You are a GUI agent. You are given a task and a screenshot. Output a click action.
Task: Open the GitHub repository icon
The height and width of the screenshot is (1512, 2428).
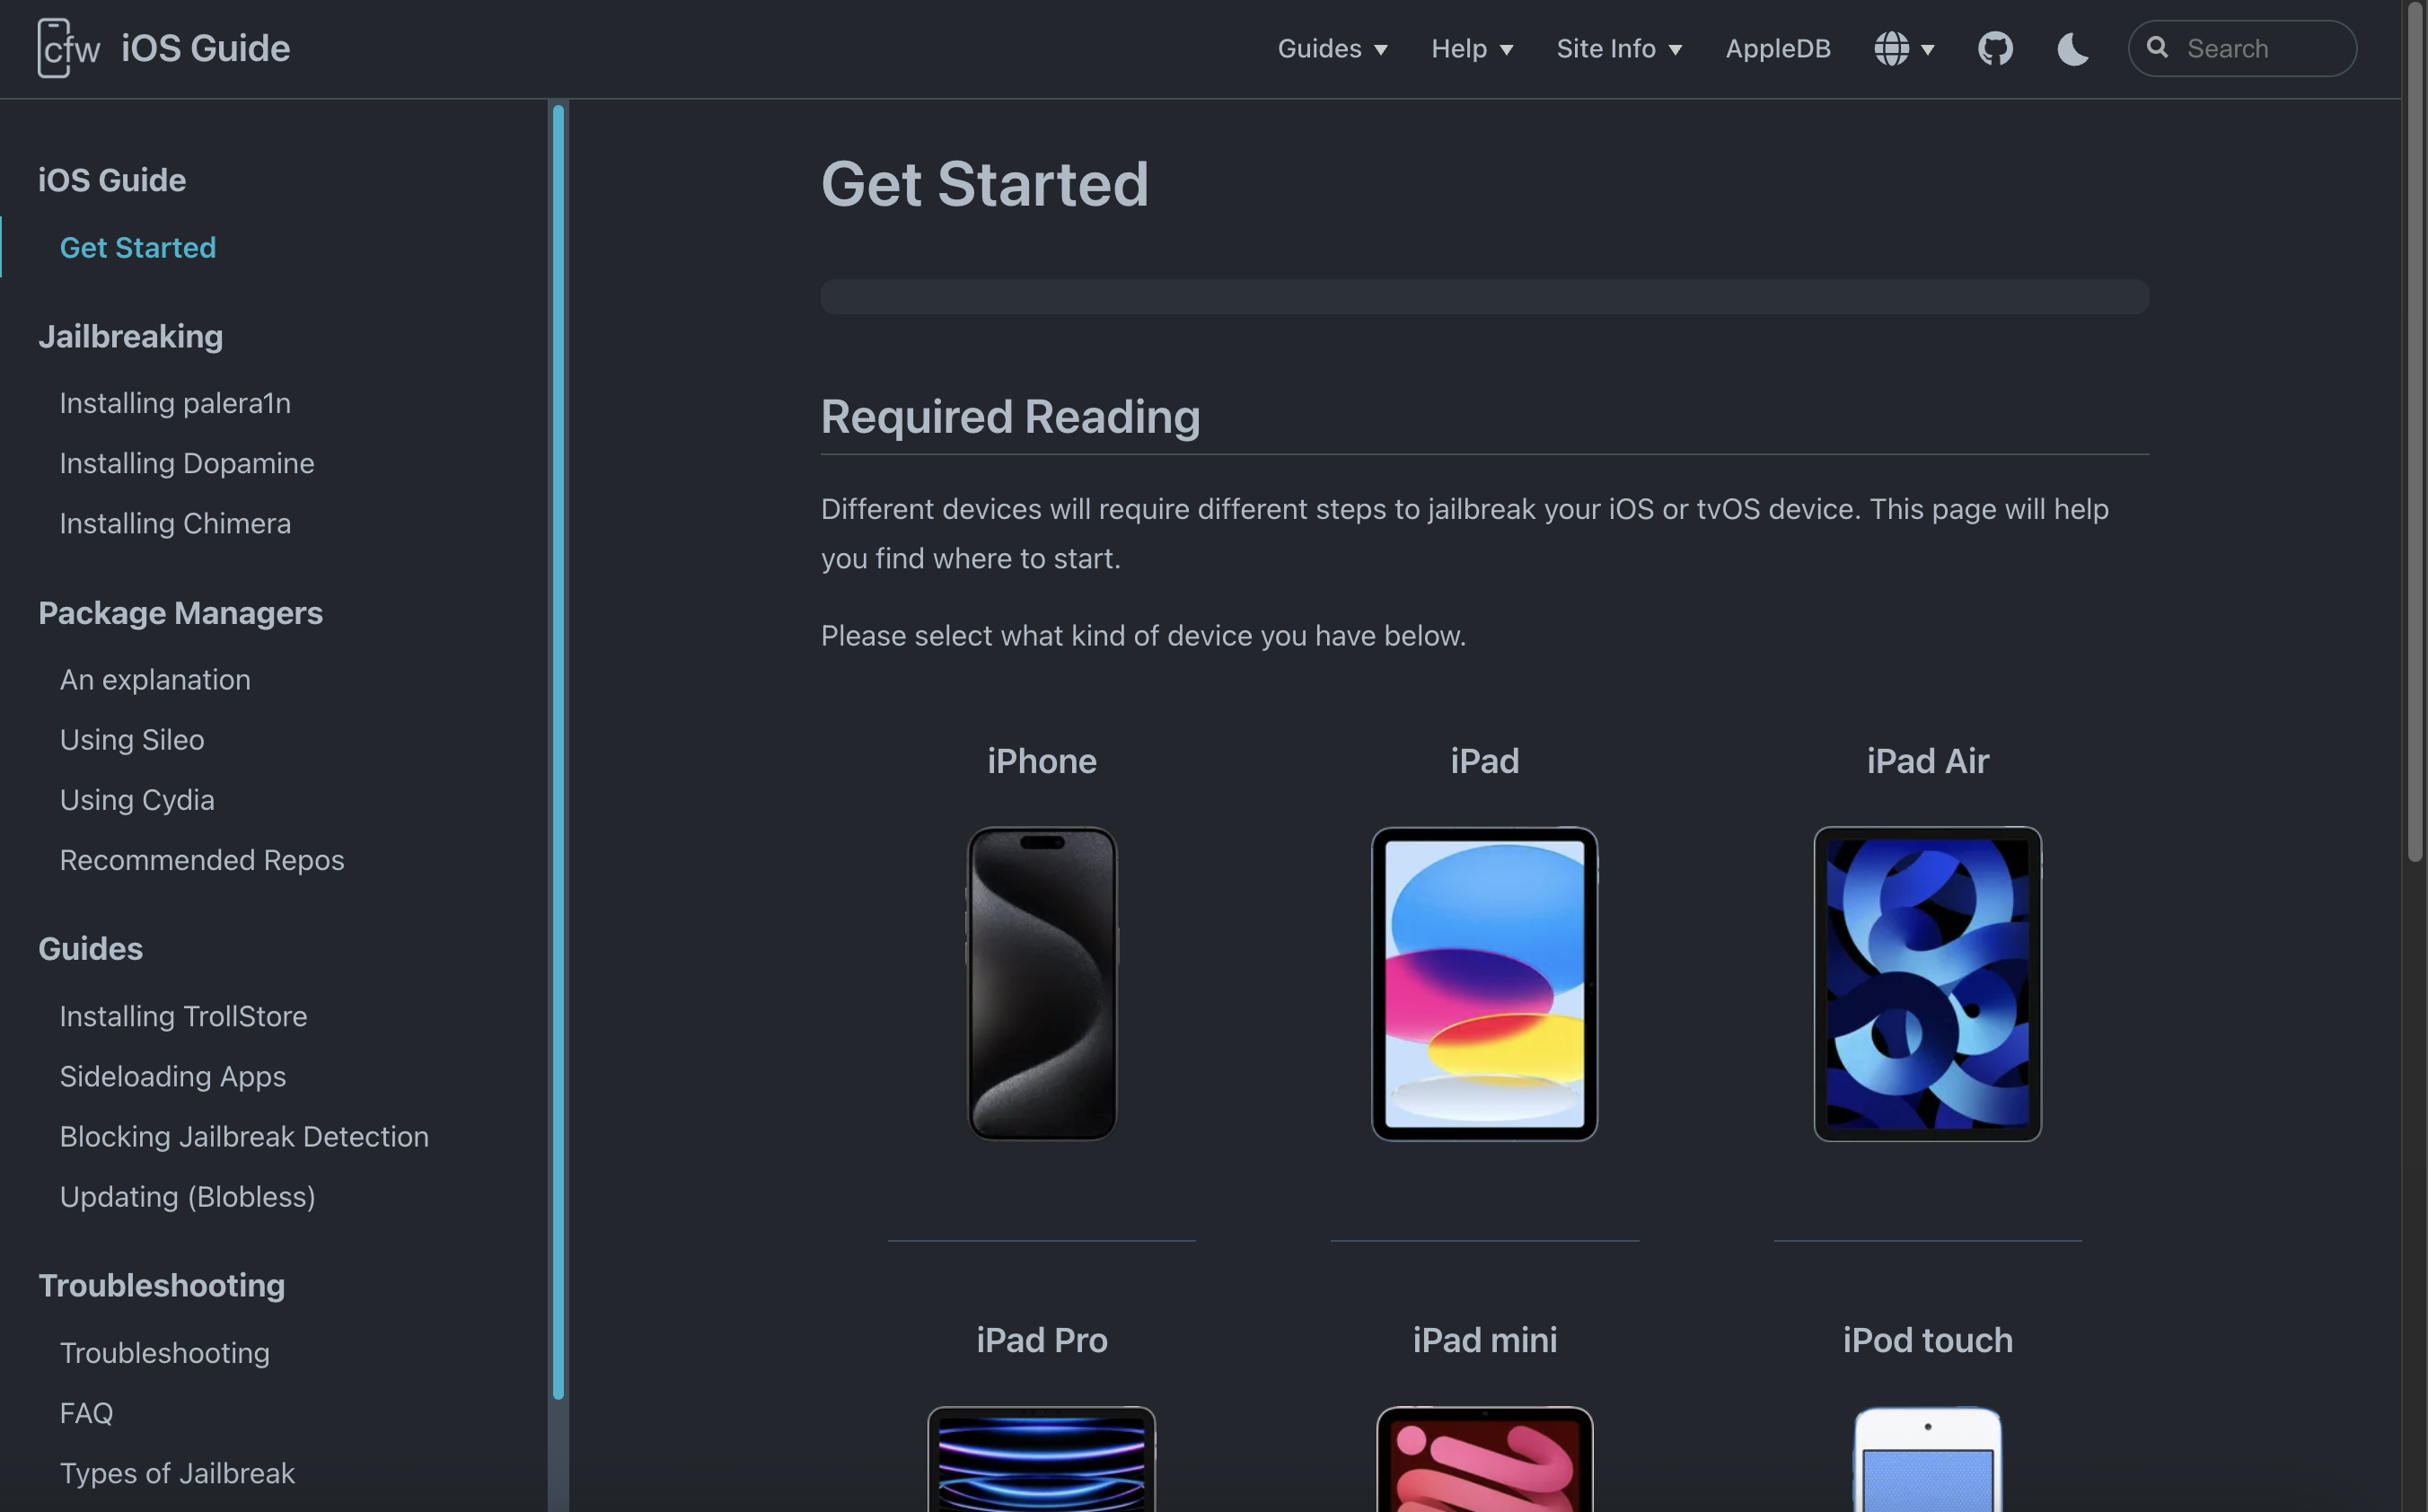point(1995,48)
